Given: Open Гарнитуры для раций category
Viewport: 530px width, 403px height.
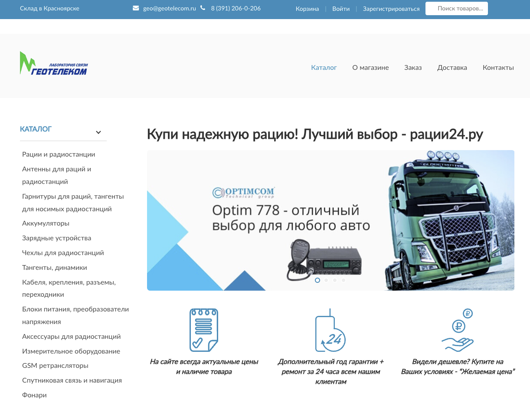Looking at the screenshot, I should coord(73,203).
